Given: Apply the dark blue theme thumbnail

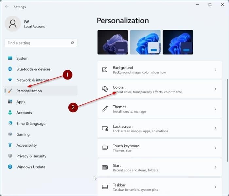Looking at the screenshot, I should (x=178, y=42).
